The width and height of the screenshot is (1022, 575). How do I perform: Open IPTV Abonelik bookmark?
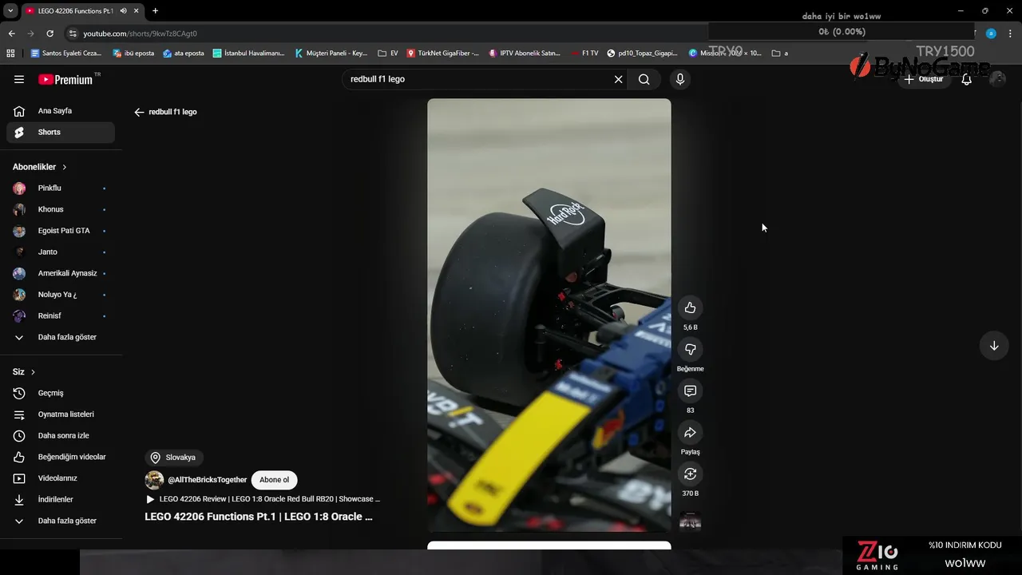pos(525,54)
